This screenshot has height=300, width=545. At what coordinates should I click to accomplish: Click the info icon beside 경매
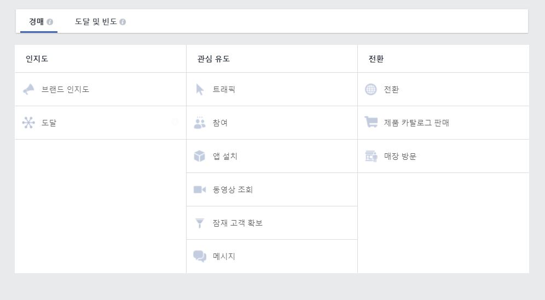pos(50,22)
